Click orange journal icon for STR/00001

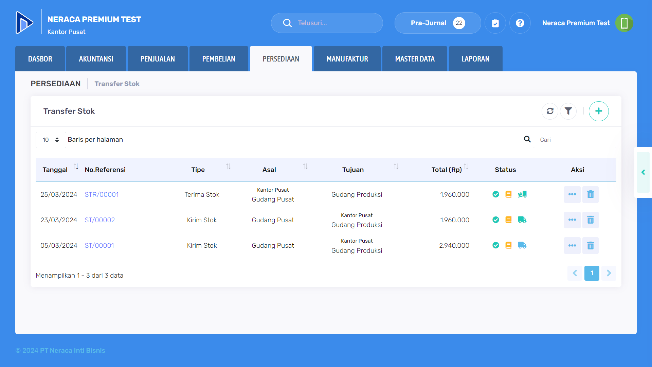click(508, 194)
